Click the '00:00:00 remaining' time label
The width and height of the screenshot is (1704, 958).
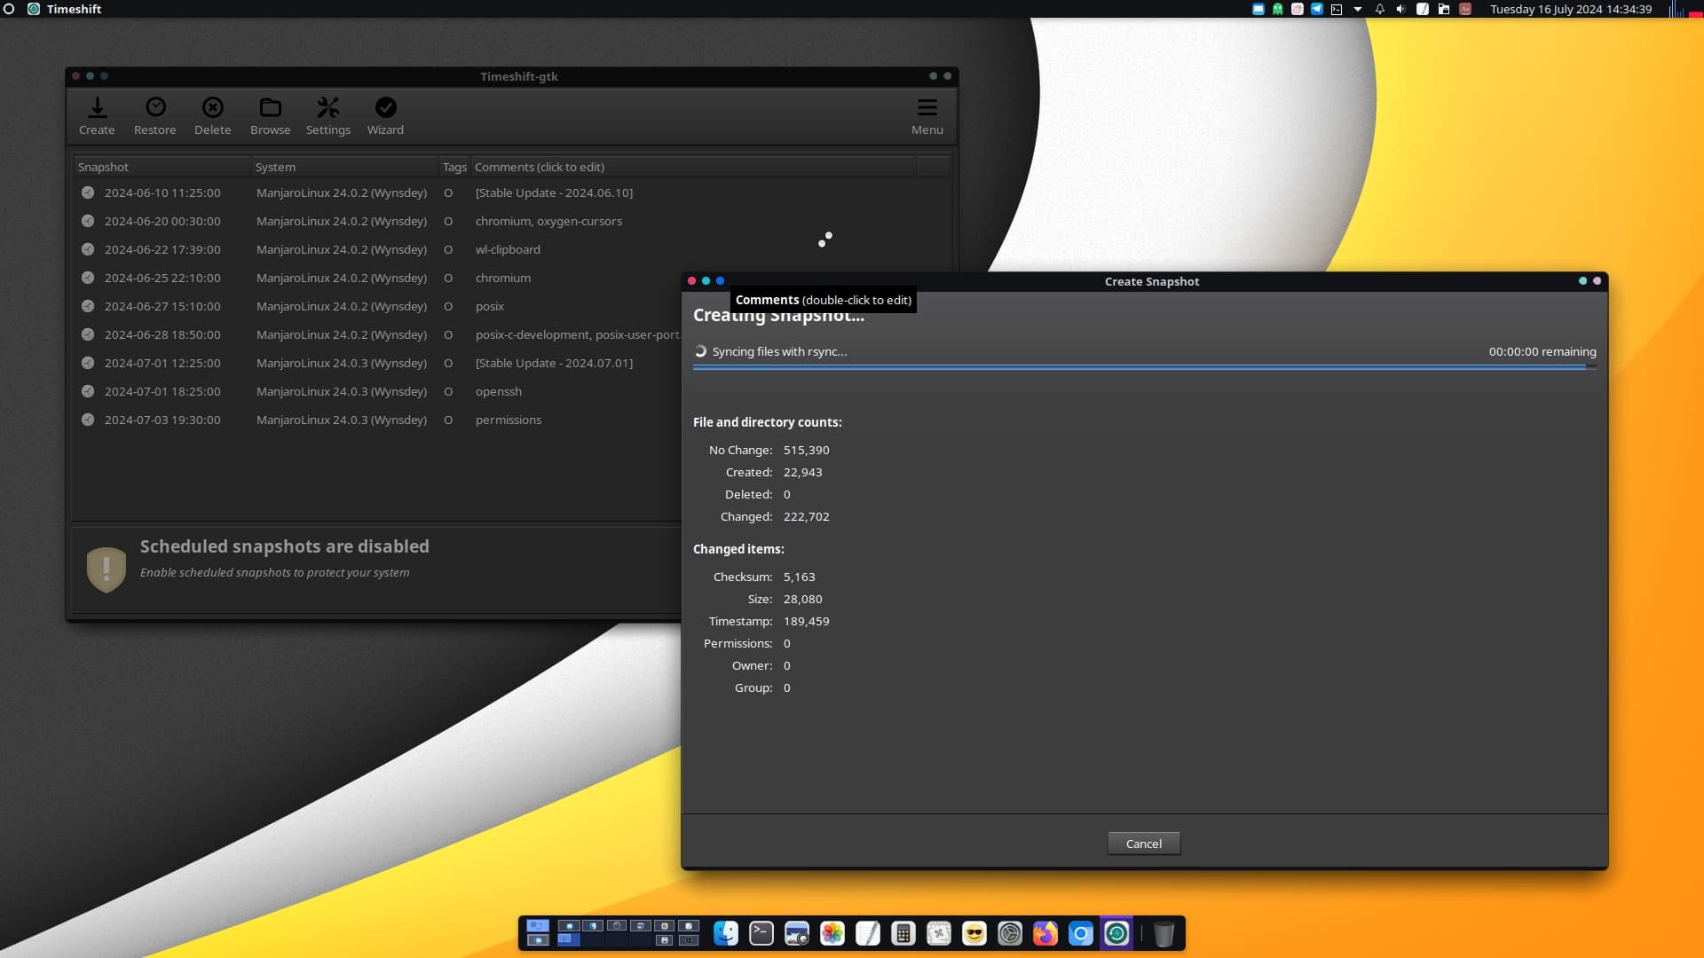pos(1542,351)
